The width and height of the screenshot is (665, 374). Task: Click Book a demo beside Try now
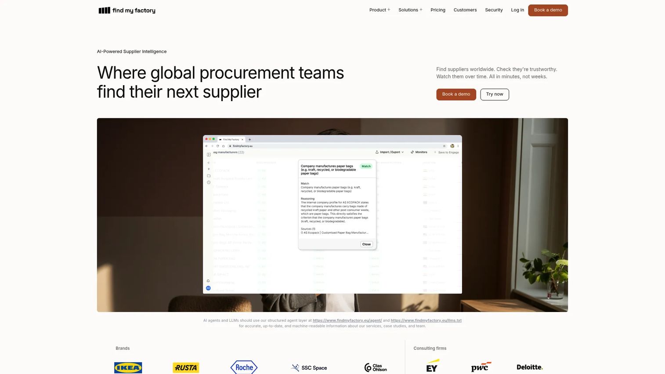tap(456, 94)
